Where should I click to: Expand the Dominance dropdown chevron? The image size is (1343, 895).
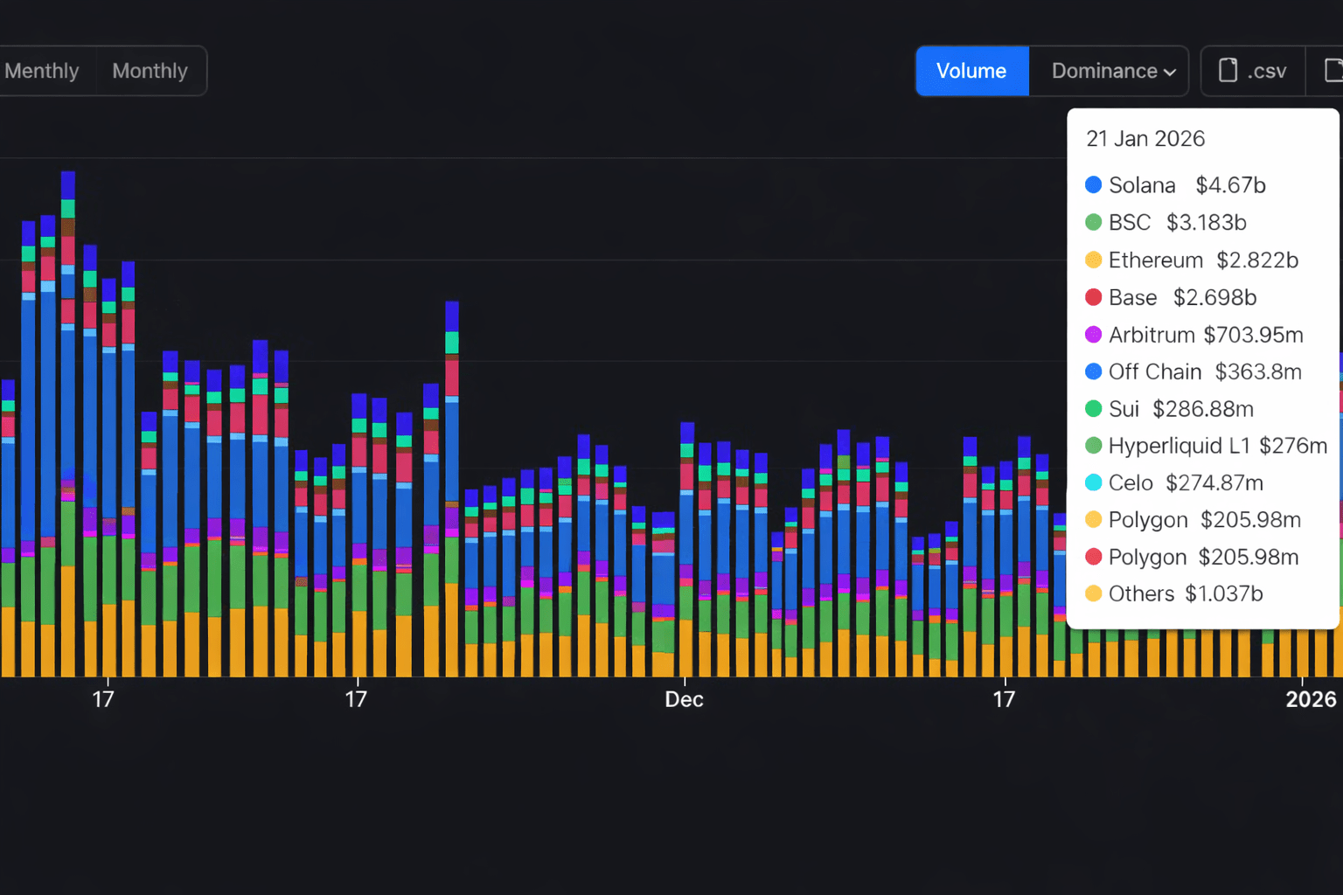1170,72
